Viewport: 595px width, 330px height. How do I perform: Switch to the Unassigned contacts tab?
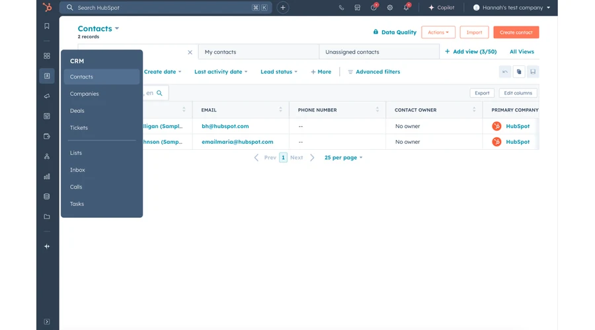(379, 52)
